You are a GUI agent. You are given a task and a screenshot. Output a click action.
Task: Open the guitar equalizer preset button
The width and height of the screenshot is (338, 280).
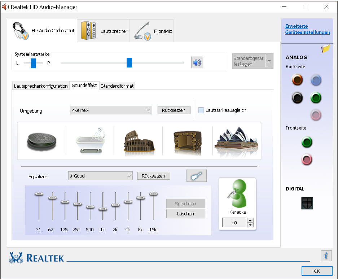(x=196, y=176)
